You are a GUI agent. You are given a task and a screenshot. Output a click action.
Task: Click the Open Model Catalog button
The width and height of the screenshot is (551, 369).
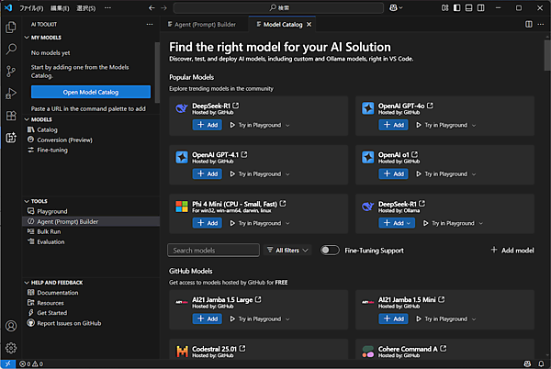coord(90,92)
